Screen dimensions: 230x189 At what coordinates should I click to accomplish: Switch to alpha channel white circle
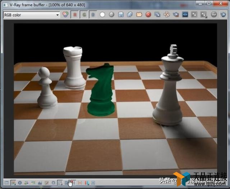pos(102,15)
